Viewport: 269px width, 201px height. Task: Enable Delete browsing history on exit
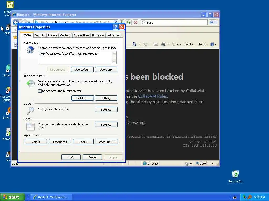tap(40, 91)
